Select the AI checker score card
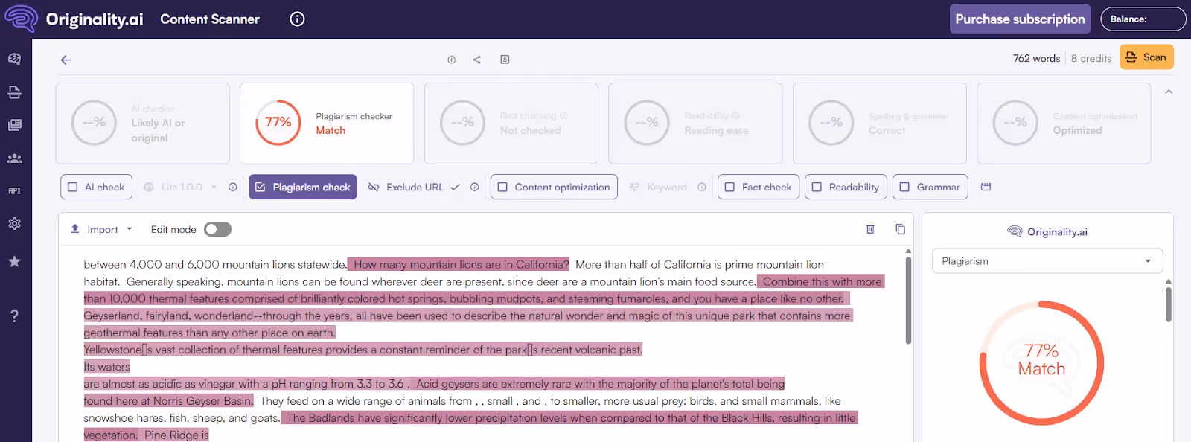The width and height of the screenshot is (1191, 442). [143, 124]
